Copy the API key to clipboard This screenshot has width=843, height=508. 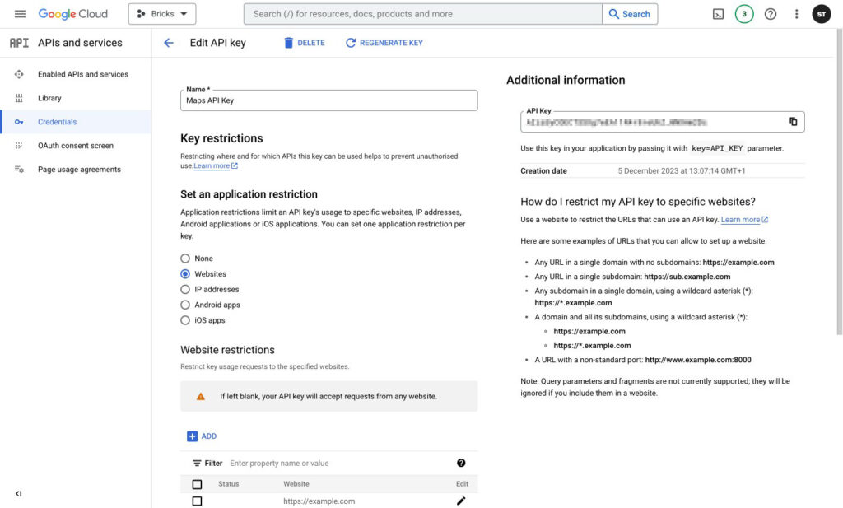pyautogui.click(x=794, y=122)
